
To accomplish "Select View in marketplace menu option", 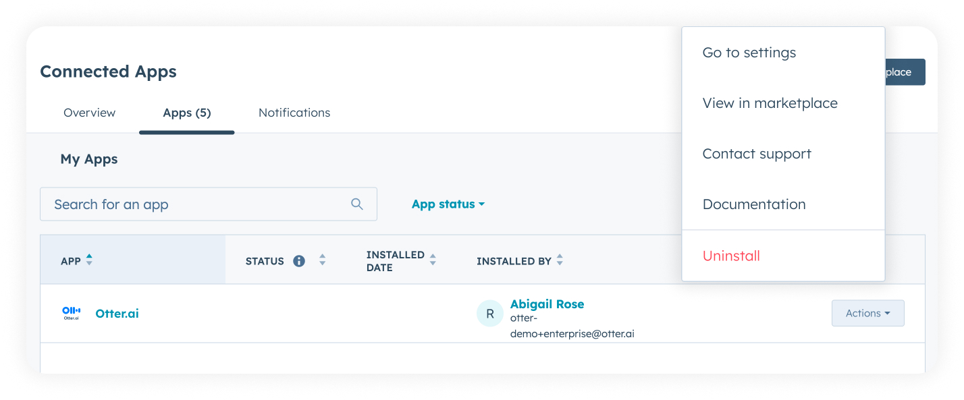I will 770,103.
